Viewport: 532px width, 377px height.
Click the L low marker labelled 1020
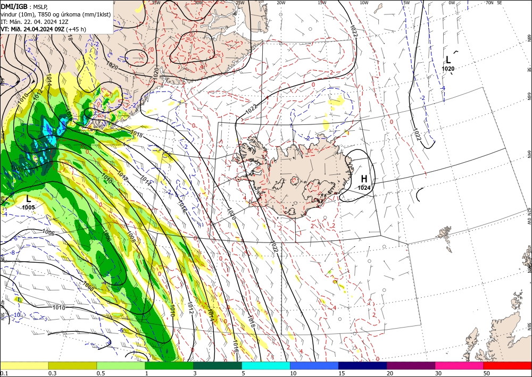(x=448, y=60)
